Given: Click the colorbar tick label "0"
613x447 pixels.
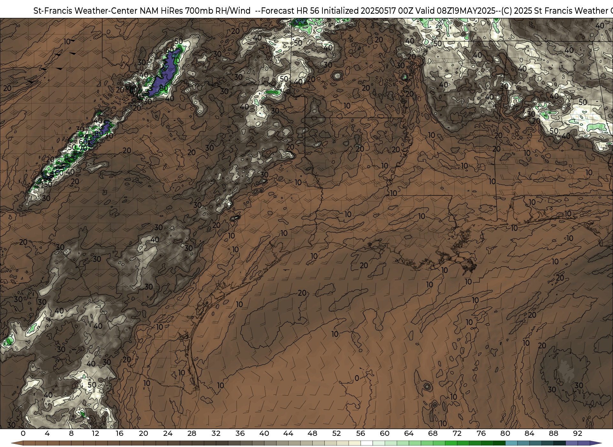Looking at the screenshot, I should (23, 433).
